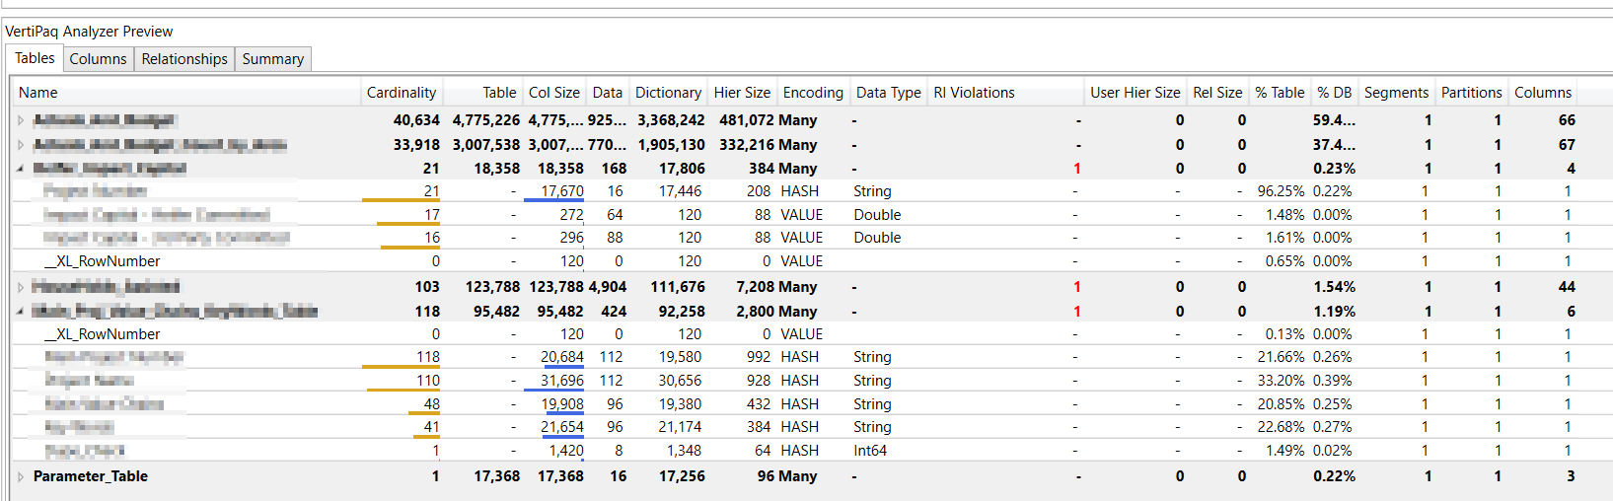
Task: Collapse the table row with table size 18,358
Action: pyautogui.click(x=21, y=169)
